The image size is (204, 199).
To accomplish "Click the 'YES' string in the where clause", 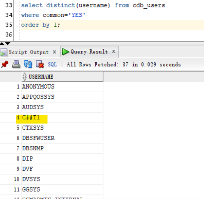I will pos(77,15).
